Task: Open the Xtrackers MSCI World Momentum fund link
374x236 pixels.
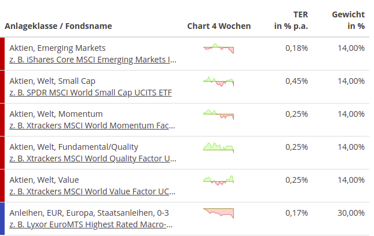Action: 92,126
